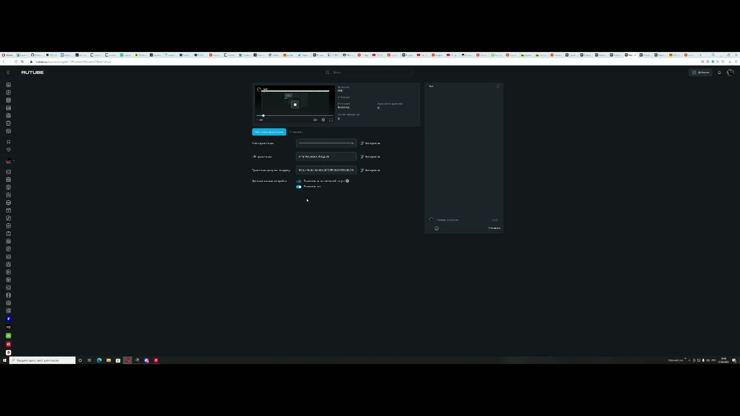Unmute the video player sound

[315, 120]
